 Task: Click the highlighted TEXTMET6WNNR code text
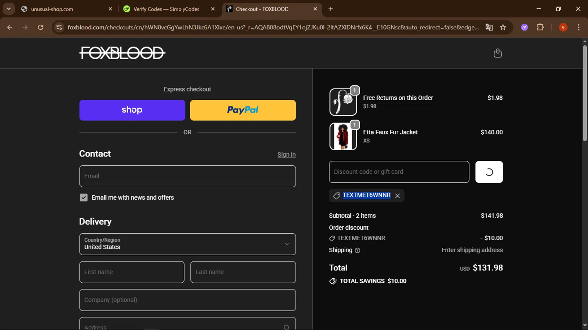(x=367, y=195)
